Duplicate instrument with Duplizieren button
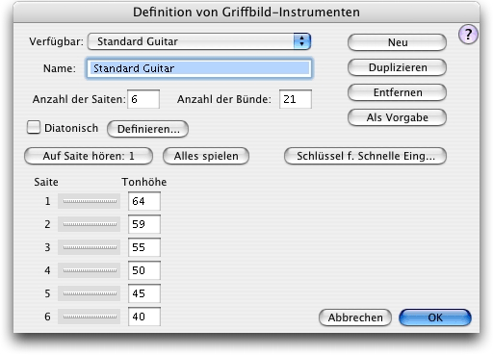 [x=397, y=67]
